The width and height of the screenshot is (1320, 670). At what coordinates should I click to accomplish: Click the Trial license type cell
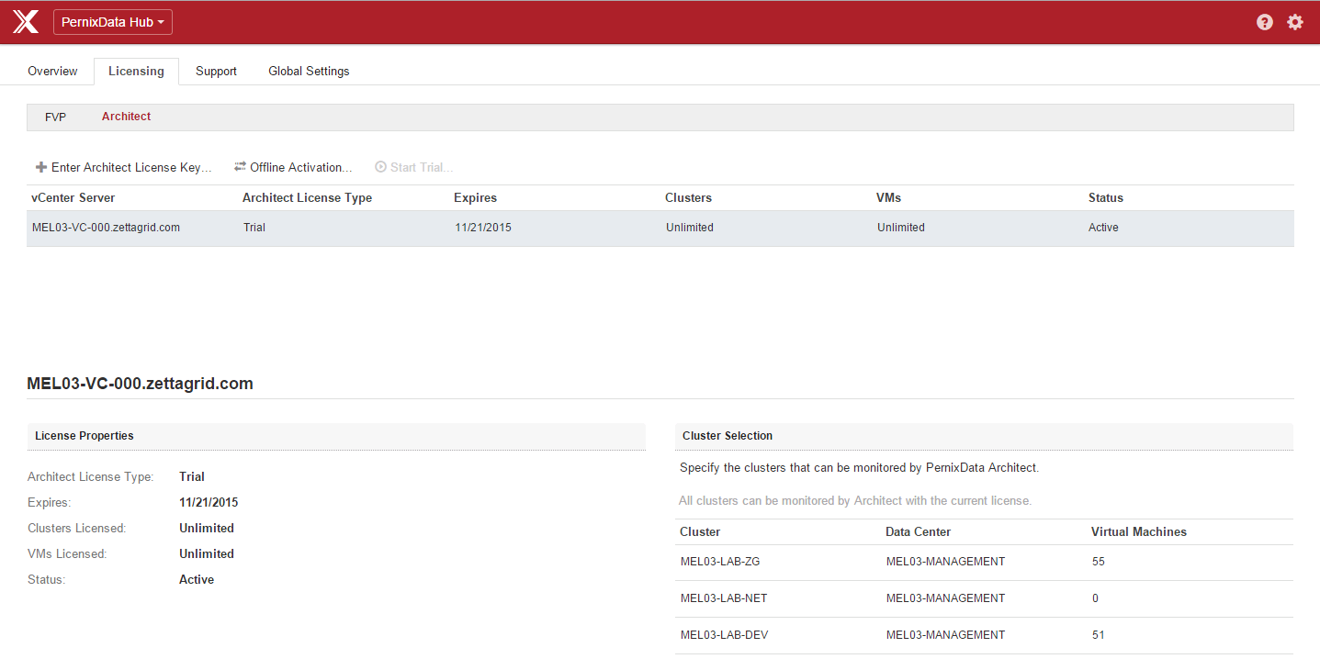click(x=254, y=228)
